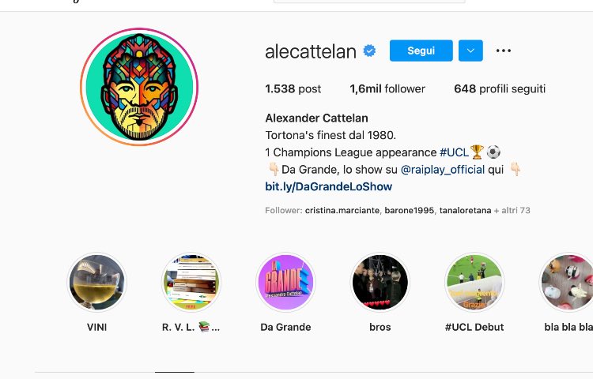The image size is (593, 379).
Task: Open the bit.ly/DaGrandeLoShow link
Action: 328,187
